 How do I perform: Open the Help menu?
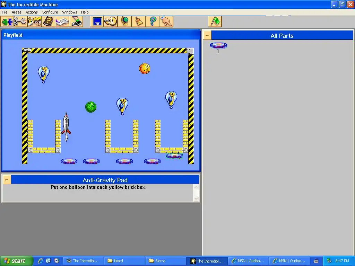pyautogui.click(x=85, y=12)
